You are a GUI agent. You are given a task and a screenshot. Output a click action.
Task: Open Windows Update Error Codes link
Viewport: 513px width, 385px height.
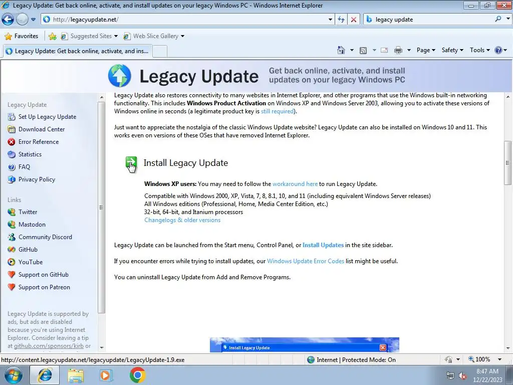tap(305, 261)
